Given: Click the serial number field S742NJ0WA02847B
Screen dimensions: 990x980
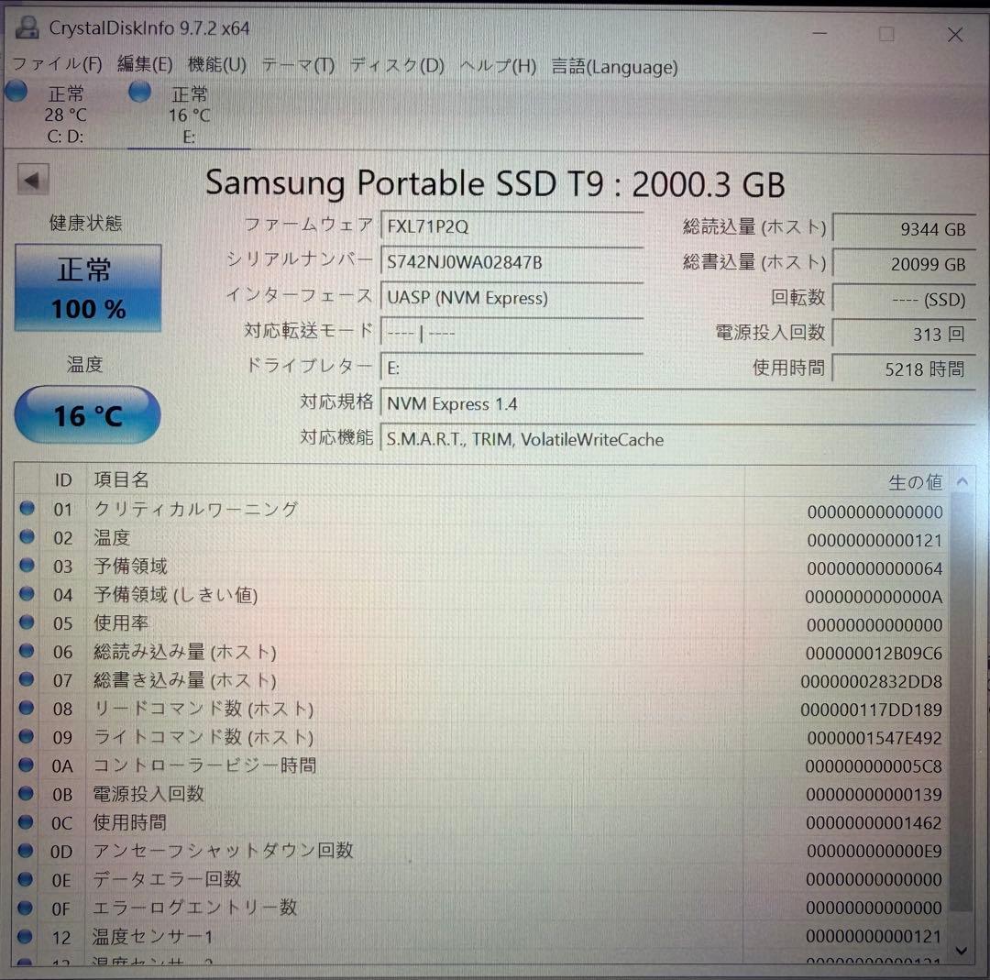Looking at the screenshot, I should (x=512, y=261).
